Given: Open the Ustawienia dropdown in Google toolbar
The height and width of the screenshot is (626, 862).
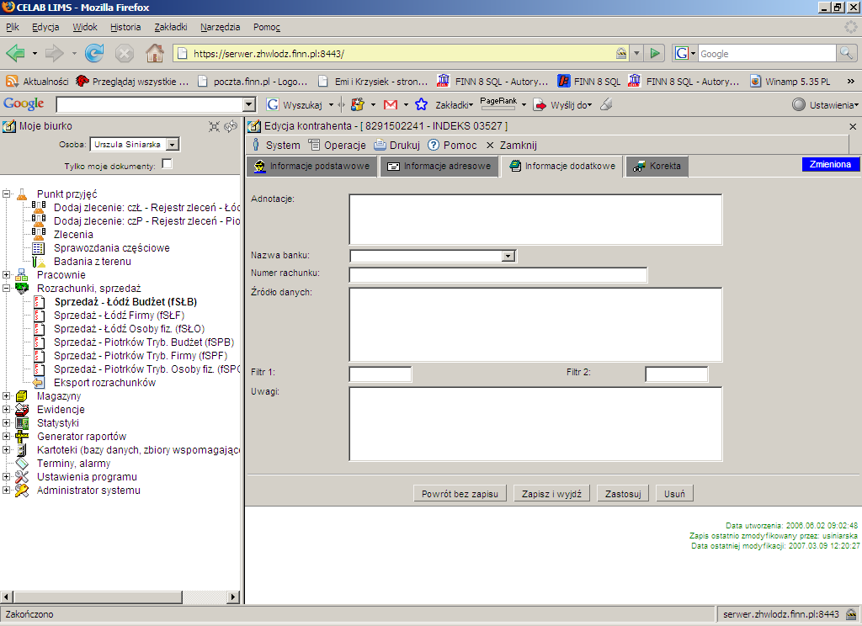Looking at the screenshot, I should pyautogui.click(x=825, y=104).
